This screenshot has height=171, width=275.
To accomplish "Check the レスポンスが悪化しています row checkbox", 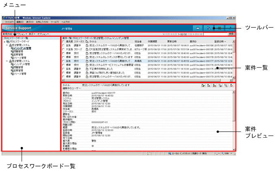I will (63, 57).
